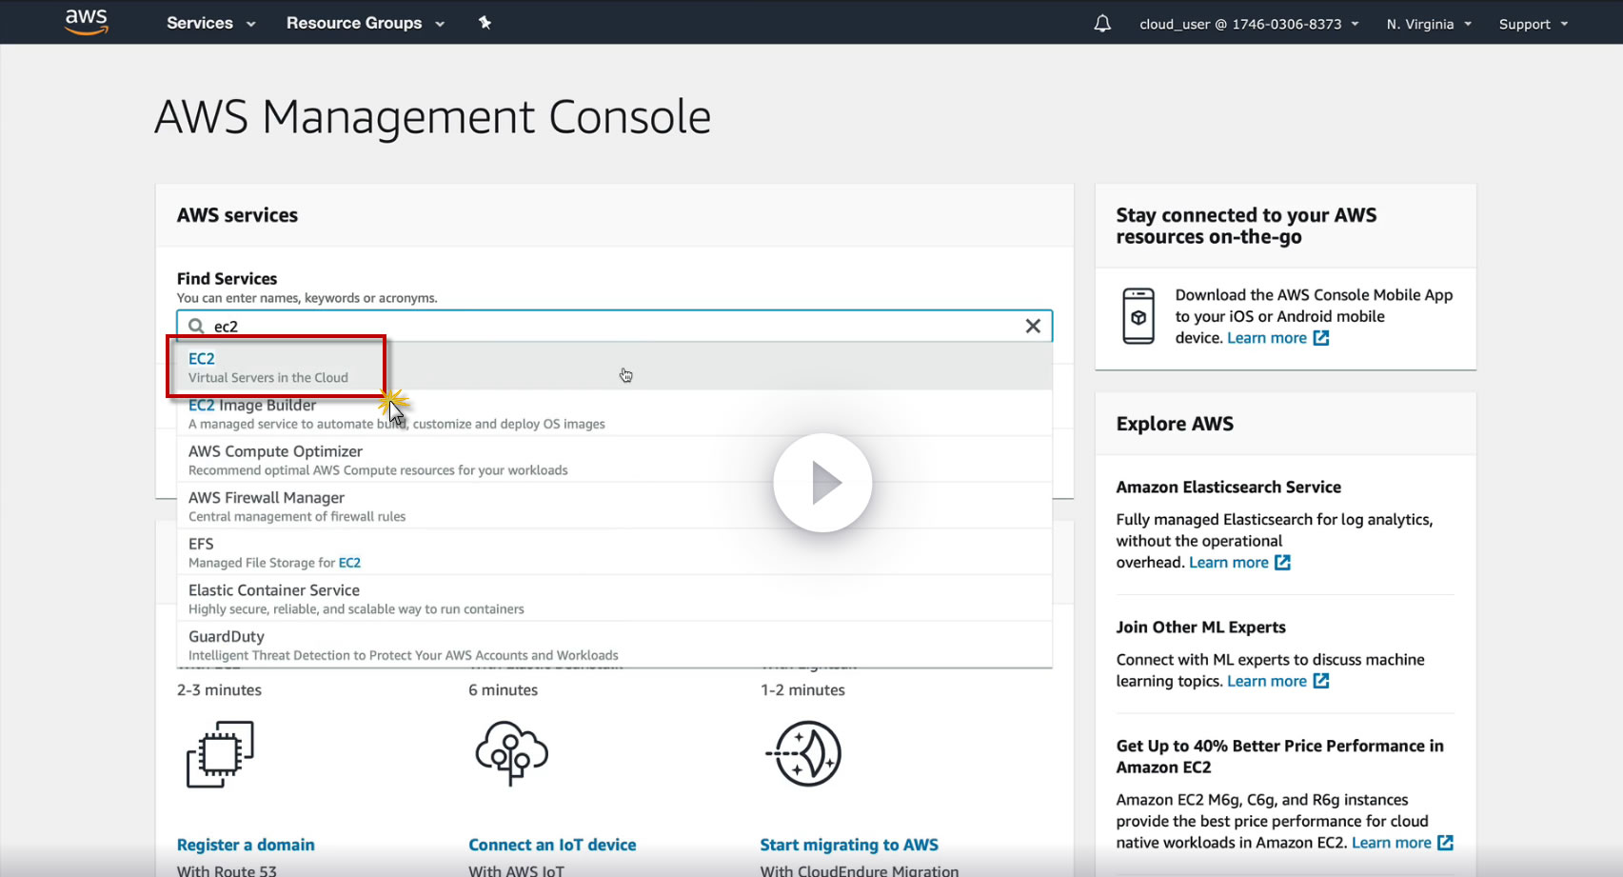
Task: Click inside the Find Services search field
Action: [609, 326]
